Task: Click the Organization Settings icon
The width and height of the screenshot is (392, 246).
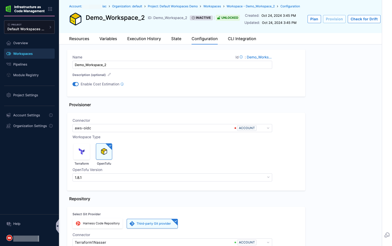Action: [9, 126]
